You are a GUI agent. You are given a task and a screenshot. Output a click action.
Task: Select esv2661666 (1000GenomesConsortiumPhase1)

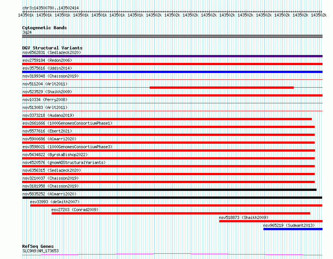click(67, 123)
